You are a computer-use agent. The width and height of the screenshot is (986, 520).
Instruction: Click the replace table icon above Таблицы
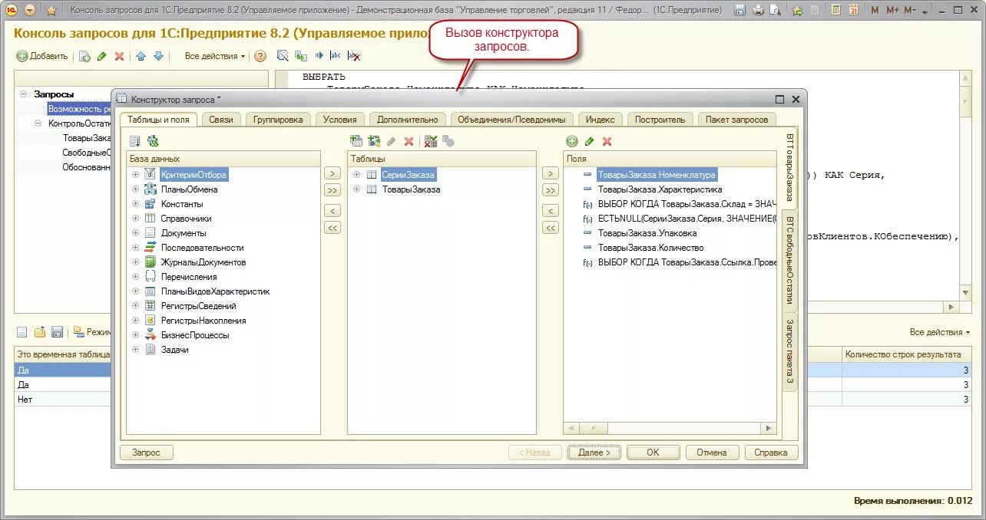pos(430,141)
